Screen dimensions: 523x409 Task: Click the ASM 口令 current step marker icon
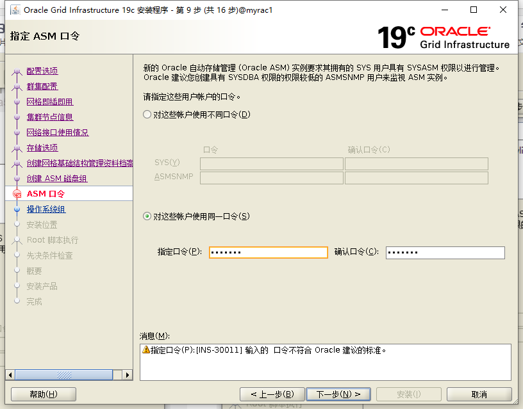[x=17, y=194]
